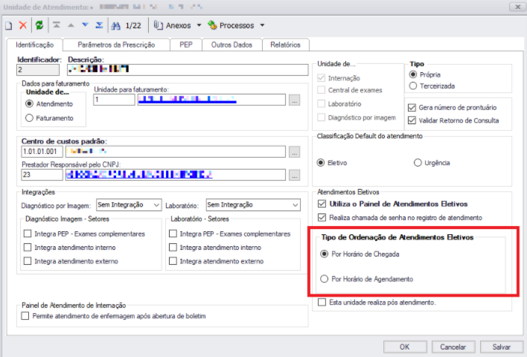Browse Prestador Responsável lookup button
Viewport: 527px width, 357px height.
295,175
